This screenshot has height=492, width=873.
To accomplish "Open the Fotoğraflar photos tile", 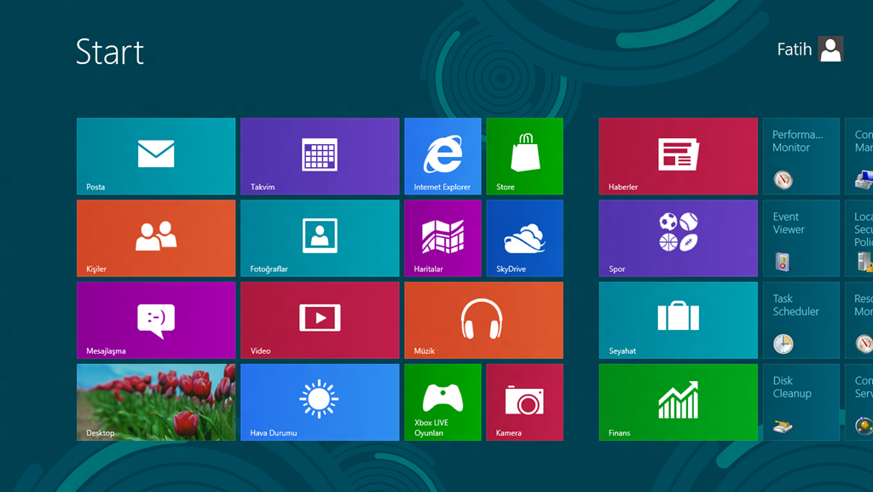I will click(320, 238).
